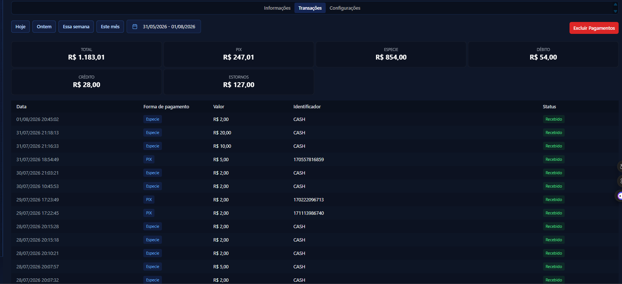
Task: Click the identifier 171113986740
Action: [309, 213]
